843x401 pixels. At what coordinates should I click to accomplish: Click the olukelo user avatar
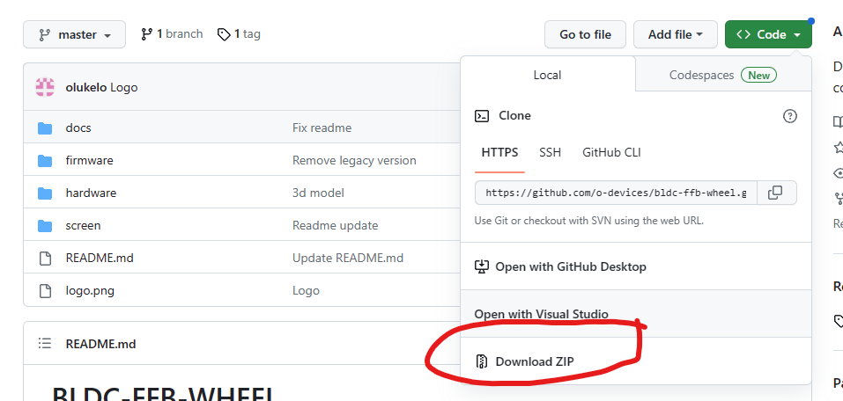pos(45,87)
